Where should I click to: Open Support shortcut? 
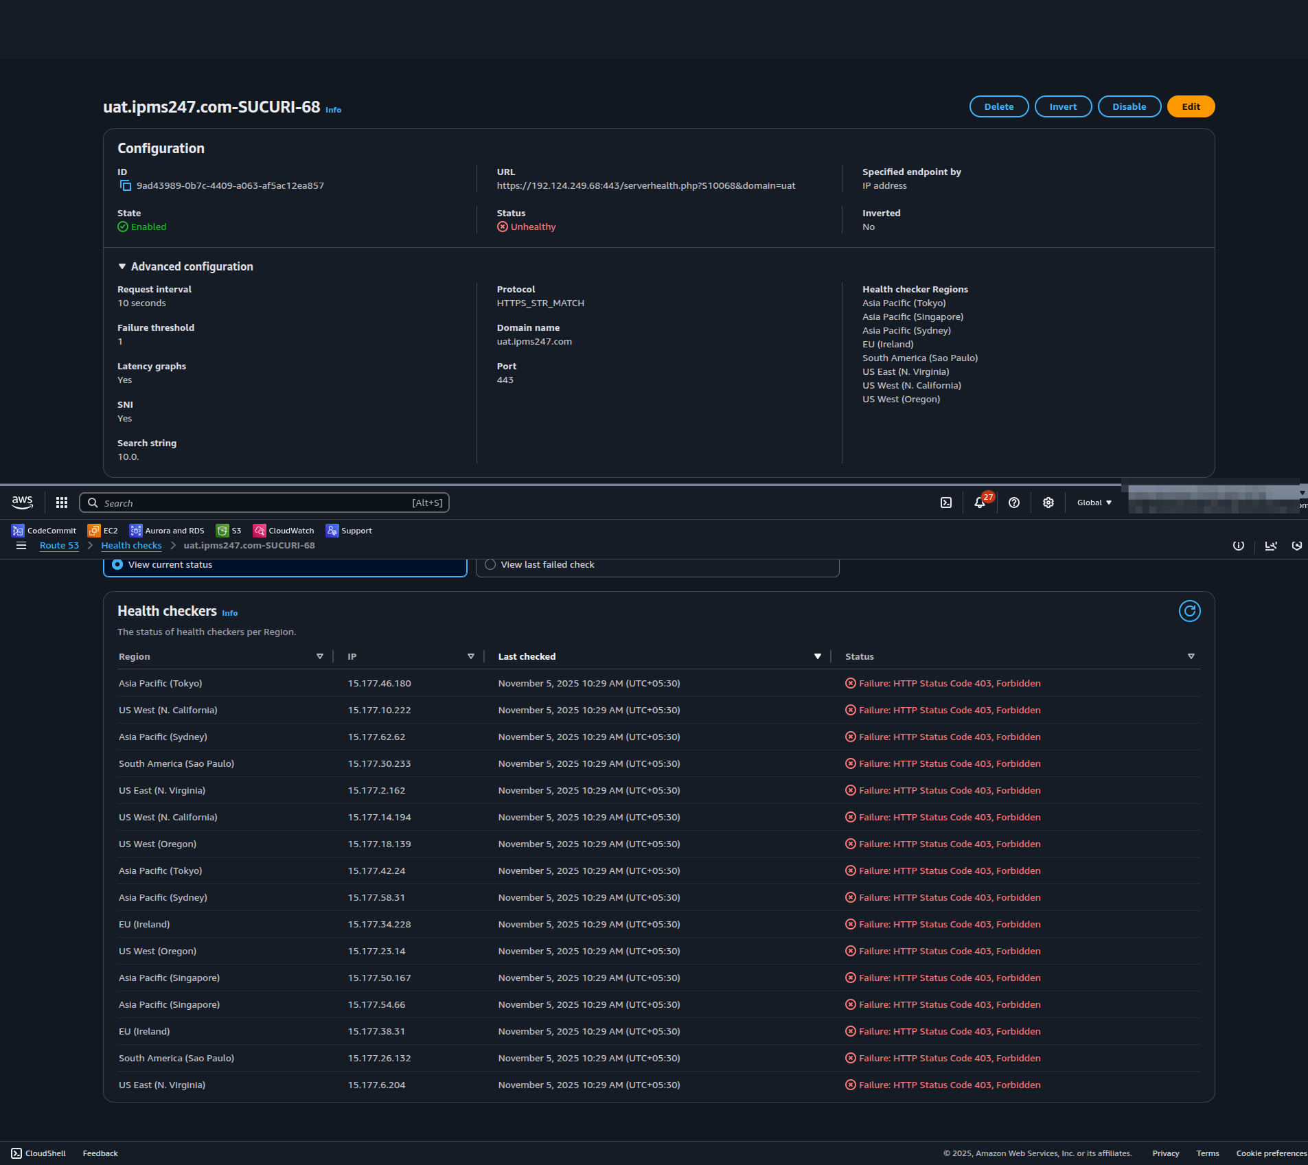(349, 531)
